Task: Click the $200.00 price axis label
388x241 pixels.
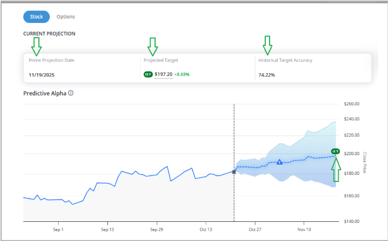Action: tap(352, 154)
